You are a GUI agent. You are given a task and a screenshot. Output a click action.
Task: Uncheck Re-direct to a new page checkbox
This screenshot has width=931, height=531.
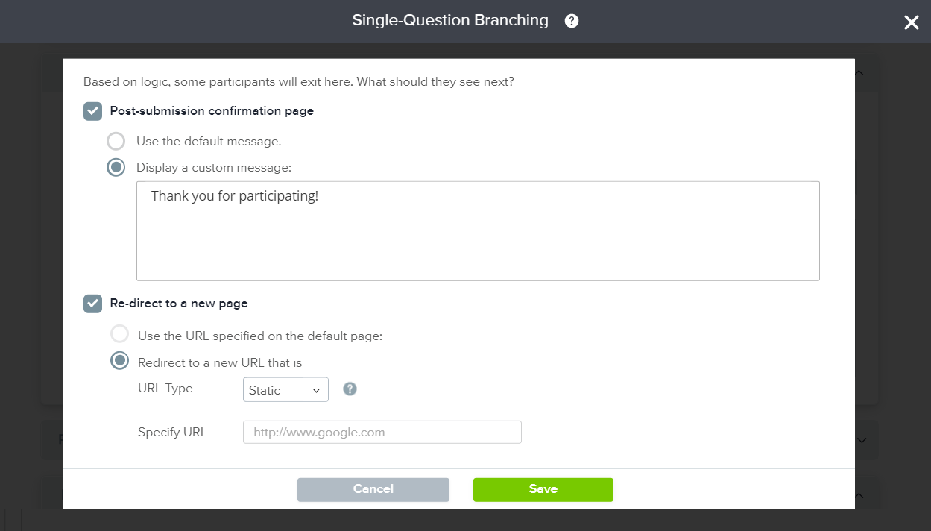pyautogui.click(x=92, y=304)
